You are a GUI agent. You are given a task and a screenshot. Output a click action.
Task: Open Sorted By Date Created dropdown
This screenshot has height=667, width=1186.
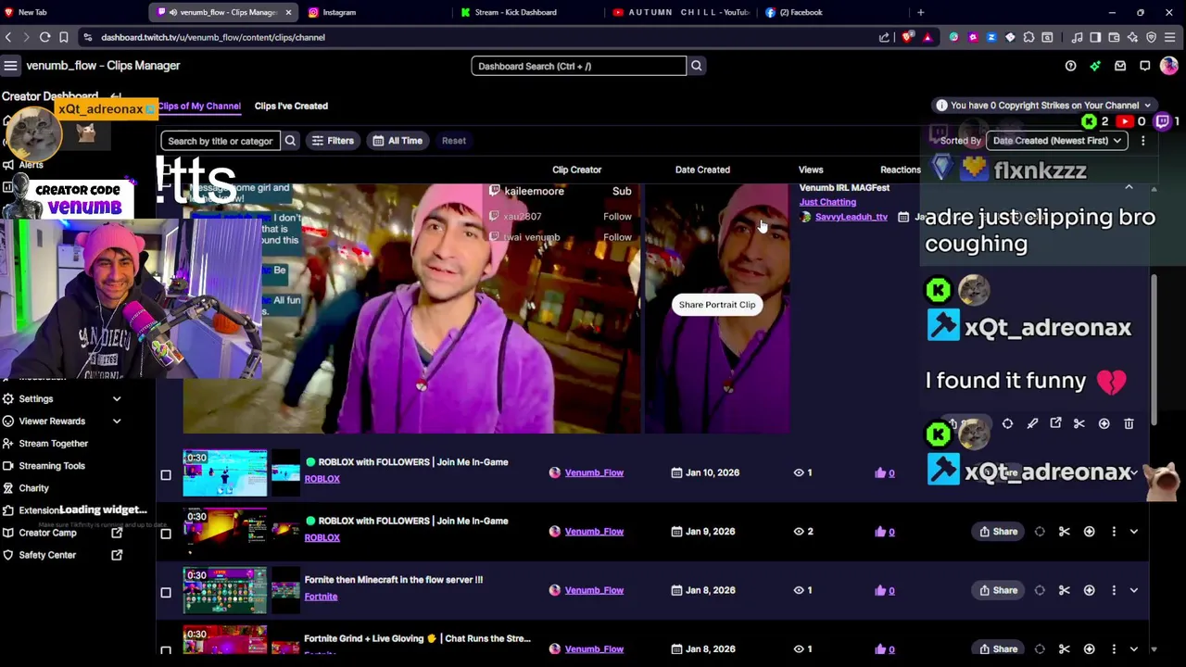pos(1055,141)
